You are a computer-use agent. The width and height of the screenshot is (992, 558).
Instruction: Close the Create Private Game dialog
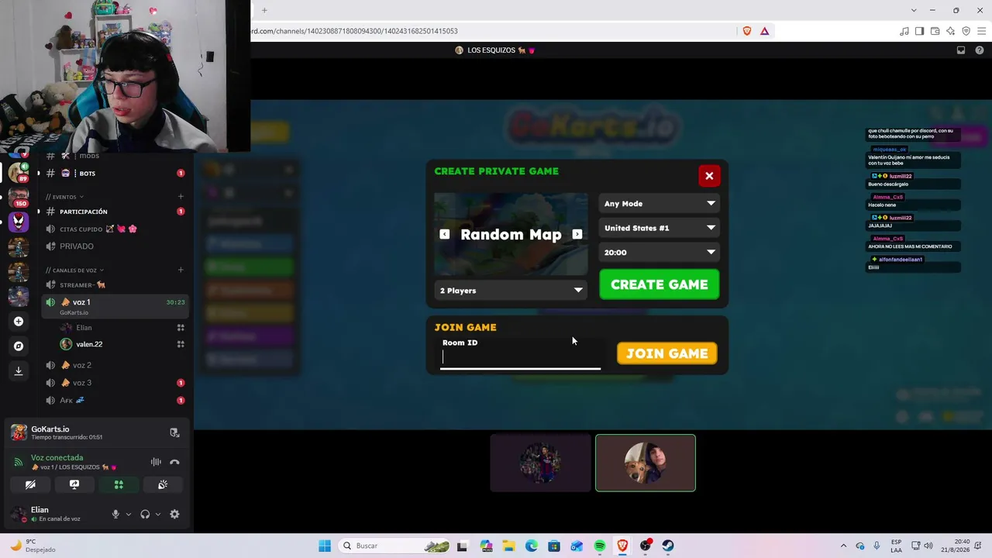coord(709,176)
